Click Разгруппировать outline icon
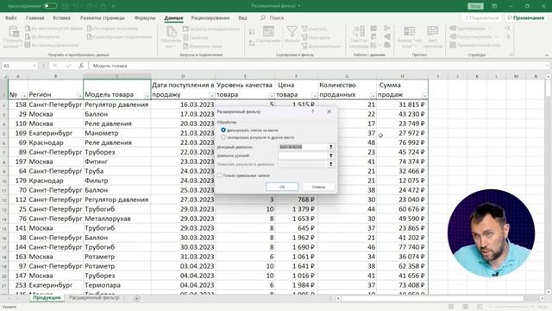Image resolution: width=552 pixels, height=311 pixels. click(453, 36)
